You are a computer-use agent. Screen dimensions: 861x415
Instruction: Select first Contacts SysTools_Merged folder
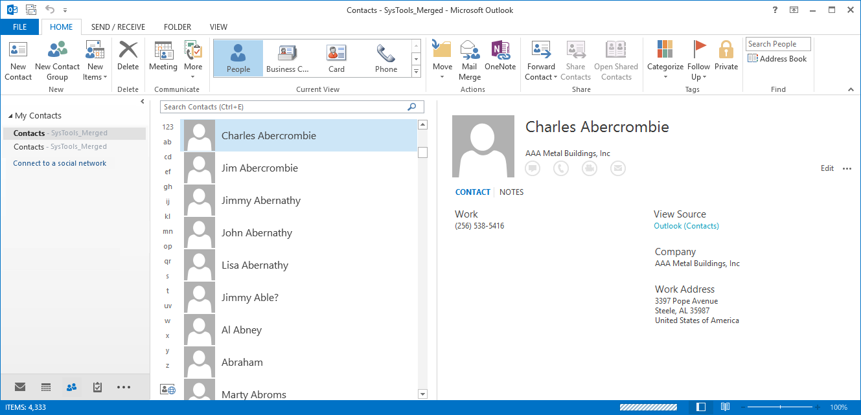click(x=75, y=133)
